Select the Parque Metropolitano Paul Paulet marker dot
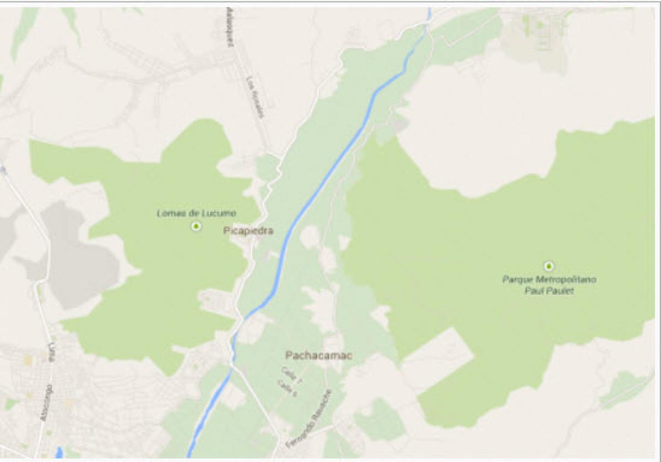 pyautogui.click(x=548, y=266)
